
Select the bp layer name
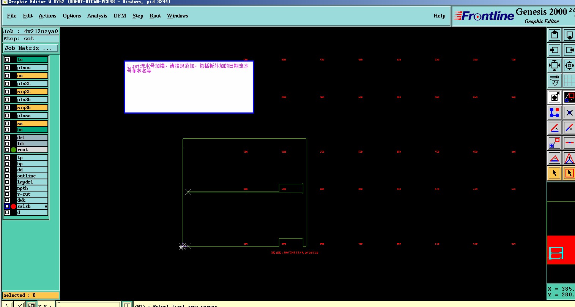point(32,164)
